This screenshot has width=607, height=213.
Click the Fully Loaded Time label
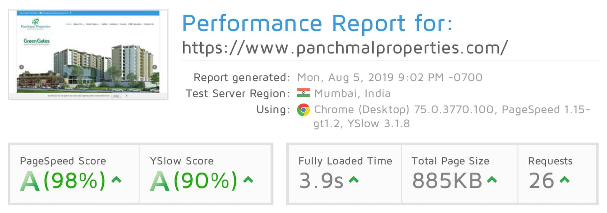(345, 161)
